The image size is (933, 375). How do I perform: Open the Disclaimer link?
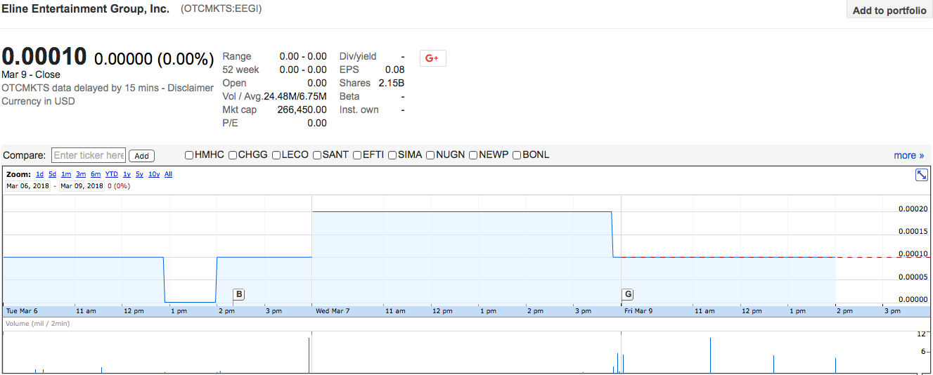click(x=191, y=88)
